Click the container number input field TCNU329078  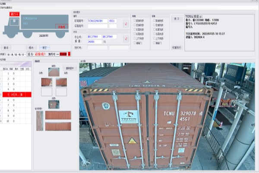point(98,20)
